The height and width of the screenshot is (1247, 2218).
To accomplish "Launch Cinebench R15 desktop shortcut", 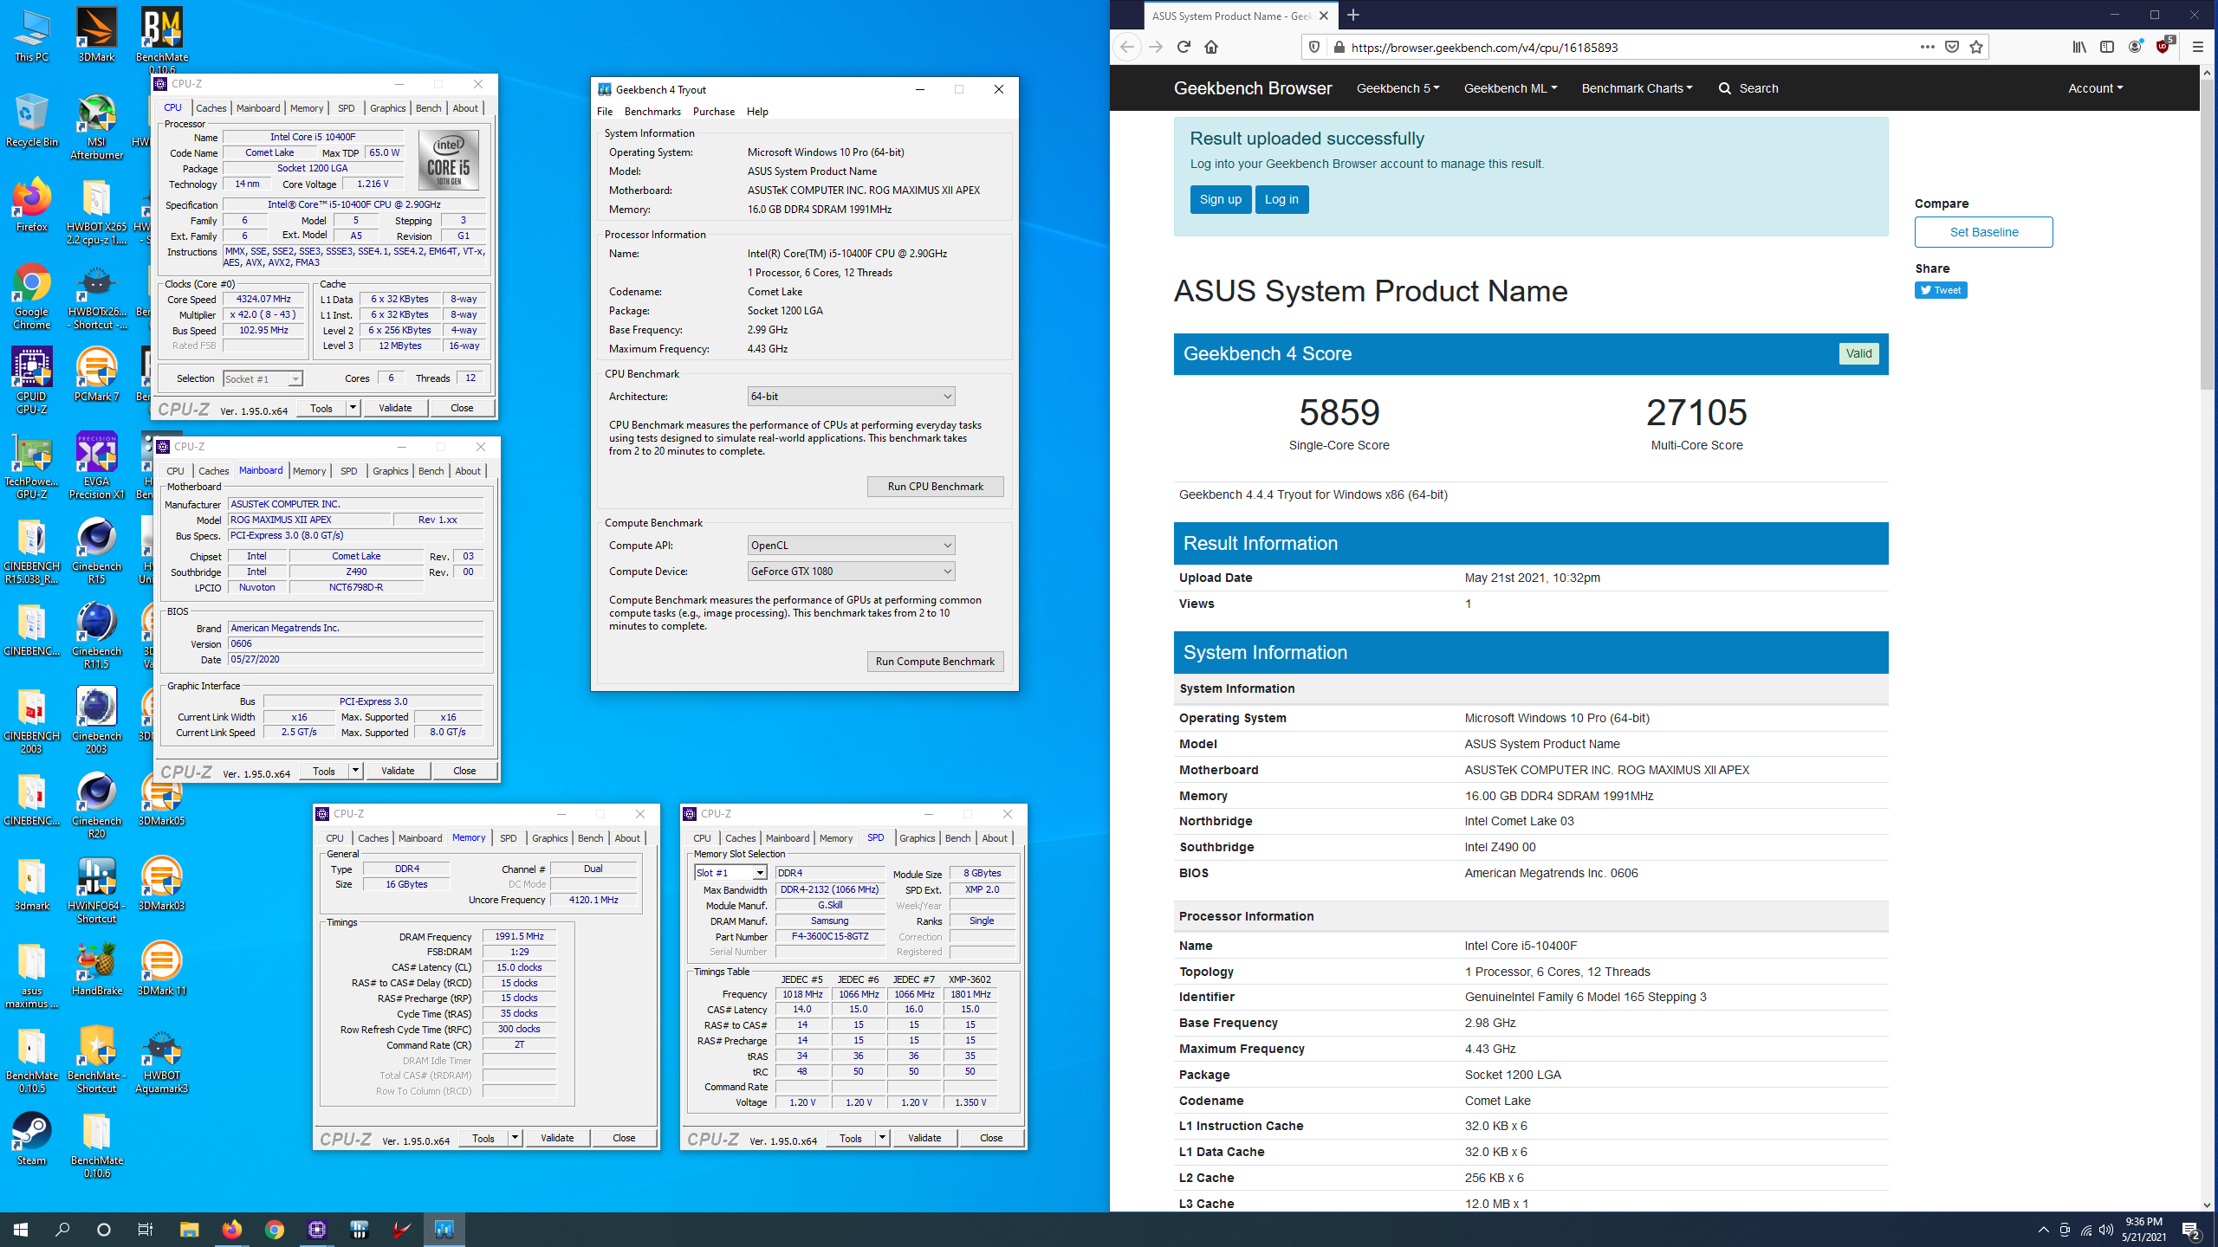I will click(96, 551).
